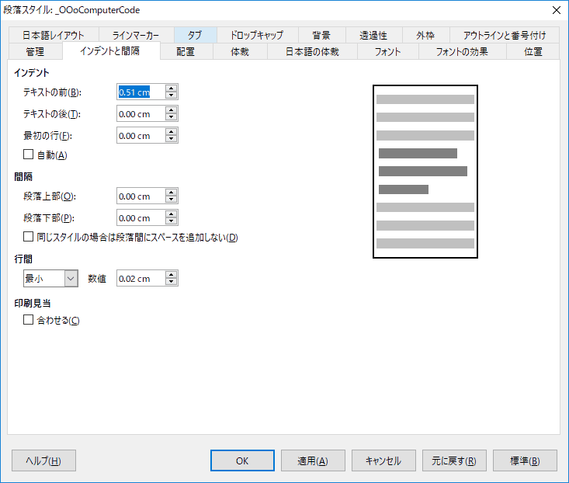Open the タブ tab

pyautogui.click(x=196, y=35)
